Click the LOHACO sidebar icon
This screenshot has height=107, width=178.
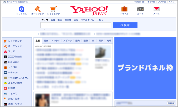coord(5,62)
